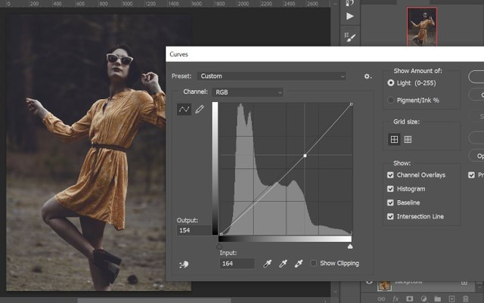Viewport: 484px width, 303px height.
Task: Toggle the Baseline checkbox
Action: point(390,203)
